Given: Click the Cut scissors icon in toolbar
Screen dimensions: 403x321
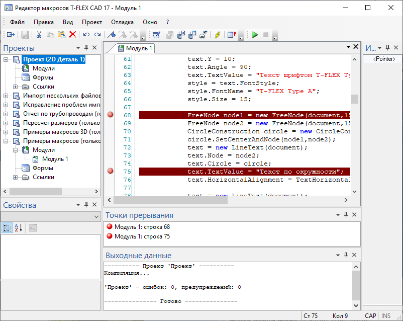Looking at the screenshot, I should click(38, 35).
